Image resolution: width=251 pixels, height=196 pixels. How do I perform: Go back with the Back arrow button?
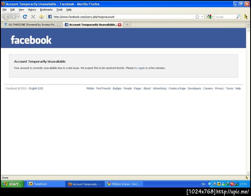[x=6, y=17]
